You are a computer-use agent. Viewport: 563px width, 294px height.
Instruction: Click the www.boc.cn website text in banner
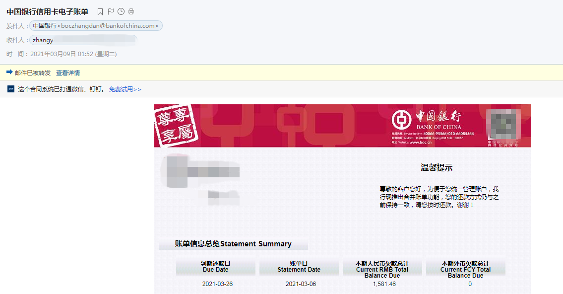pos(421,143)
